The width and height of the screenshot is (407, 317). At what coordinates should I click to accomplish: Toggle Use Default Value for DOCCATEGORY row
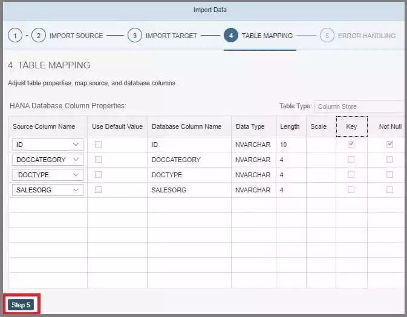(x=98, y=160)
